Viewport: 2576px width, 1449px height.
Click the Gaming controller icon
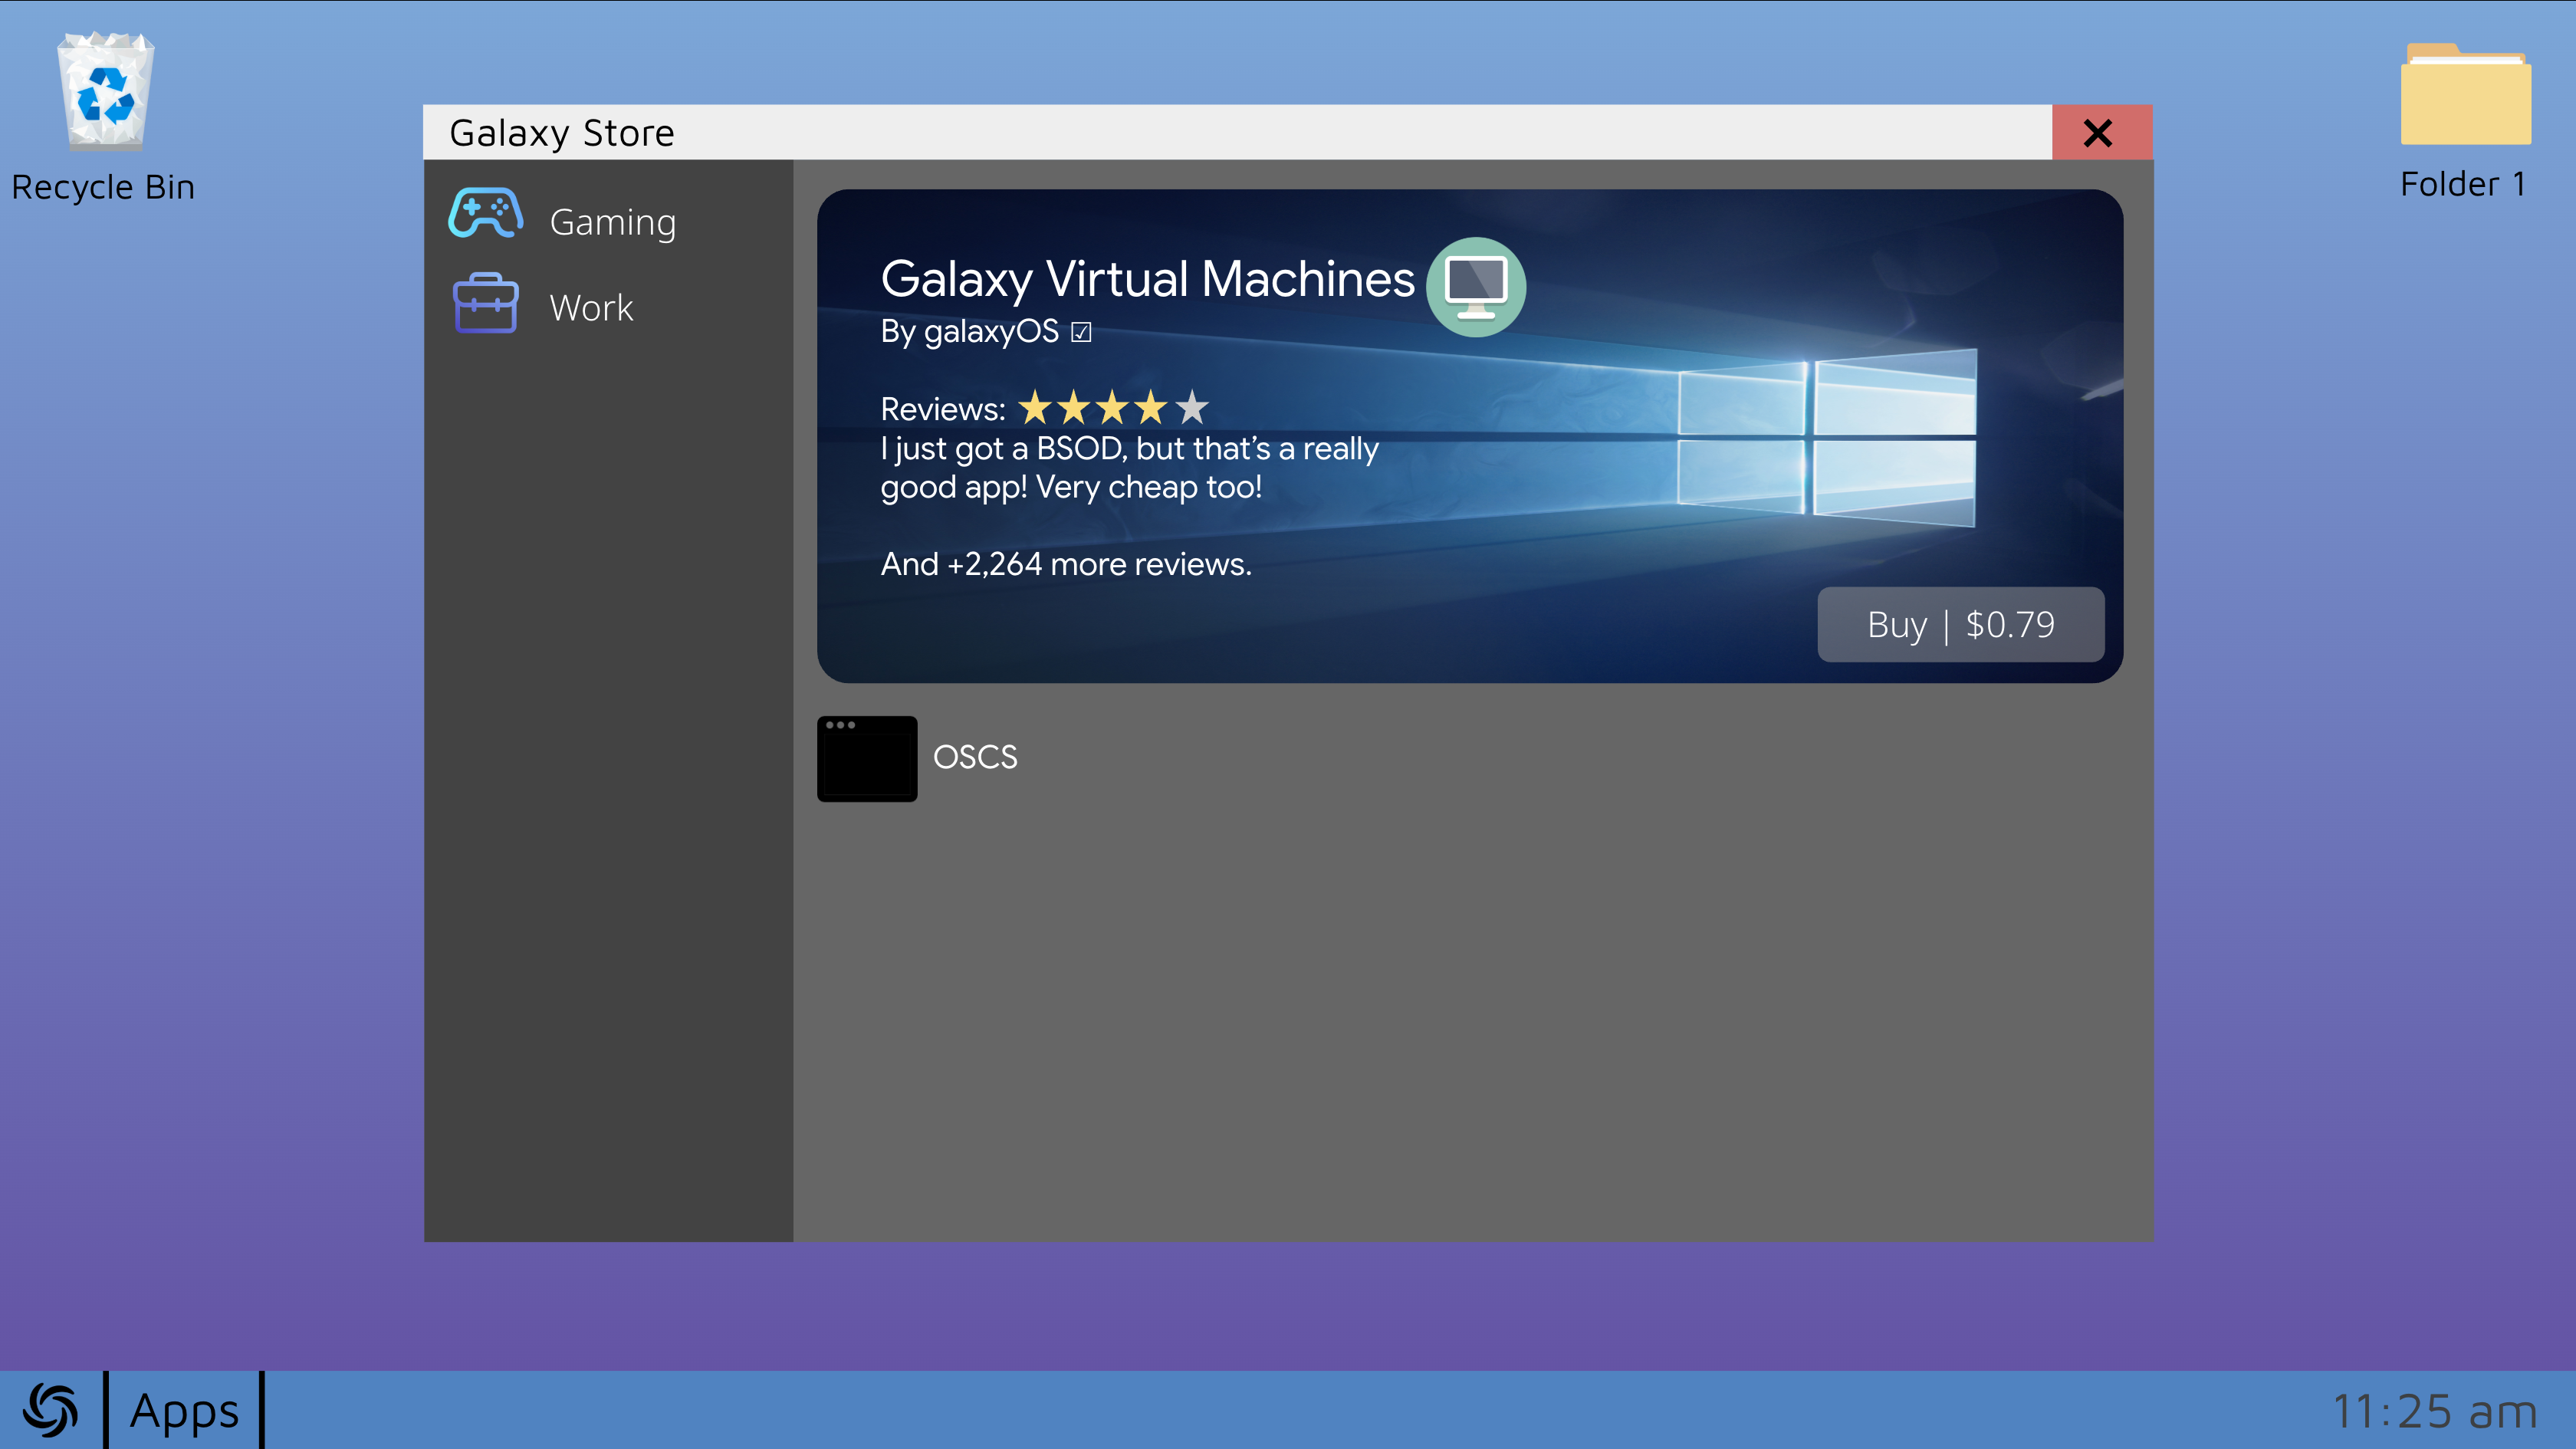click(x=485, y=214)
